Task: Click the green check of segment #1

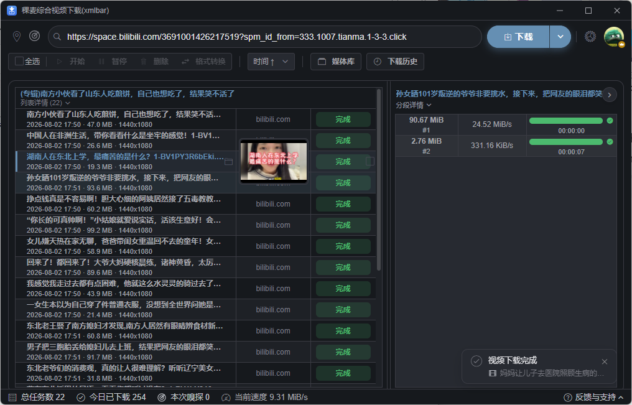Action: point(610,121)
